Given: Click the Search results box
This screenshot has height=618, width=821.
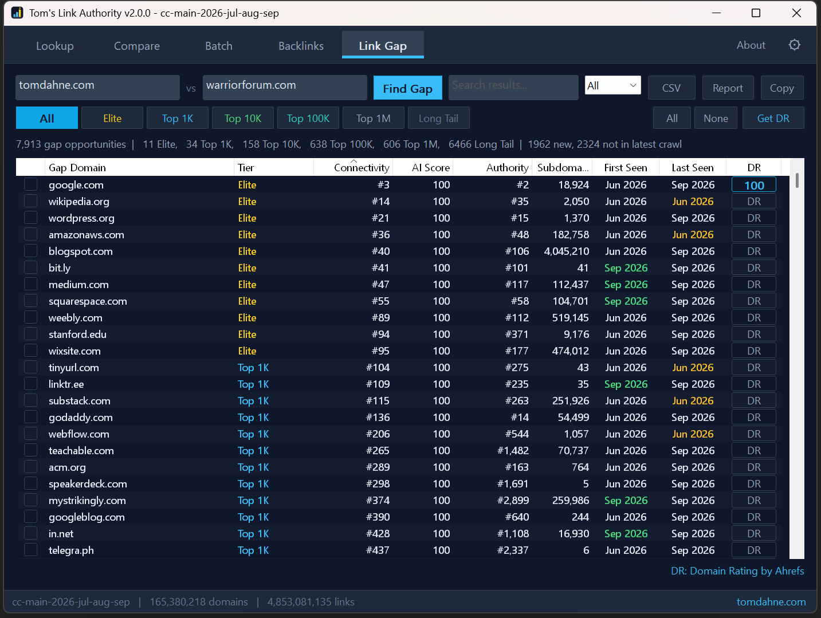Looking at the screenshot, I should (x=513, y=87).
